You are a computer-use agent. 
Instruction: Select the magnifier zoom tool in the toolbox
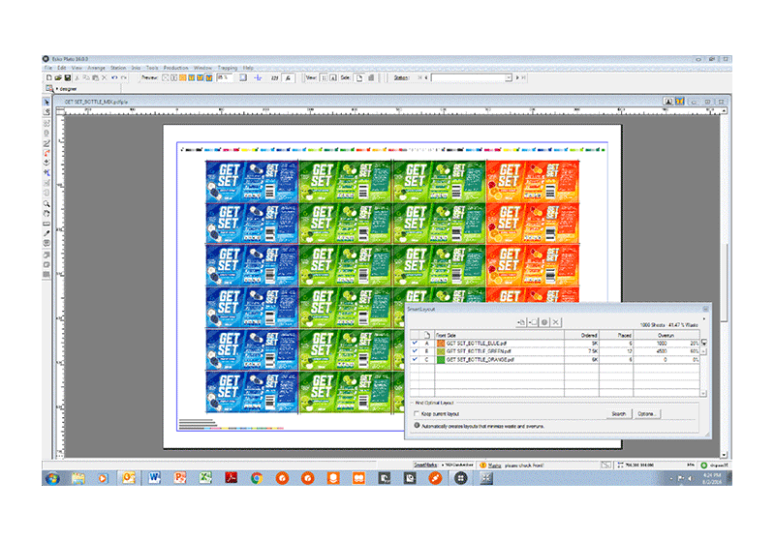coord(46,203)
